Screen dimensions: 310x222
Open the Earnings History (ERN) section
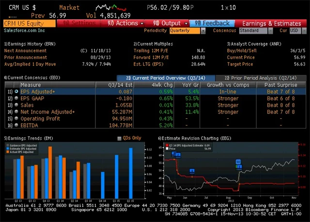[x=30, y=44]
